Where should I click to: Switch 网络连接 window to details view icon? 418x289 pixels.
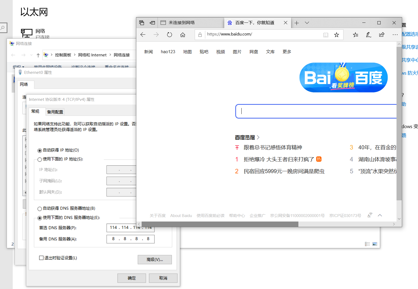(x=367, y=244)
